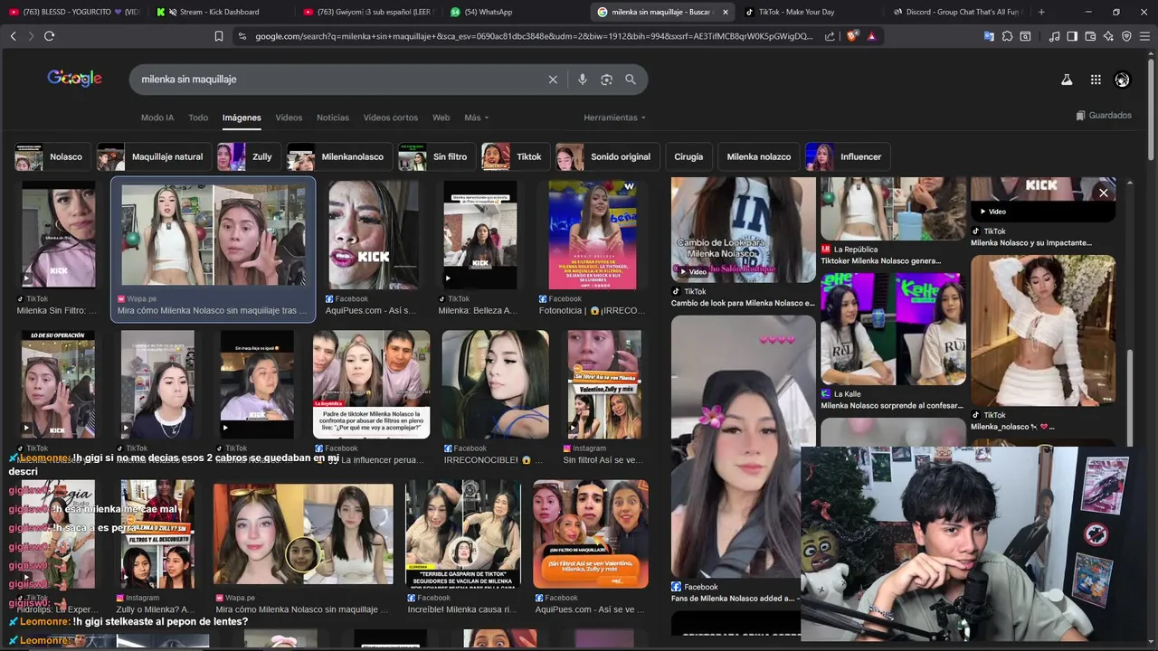Open Search Labs flask icon
This screenshot has height=651, width=1158.
pyautogui.click(x=1067, y=80)
